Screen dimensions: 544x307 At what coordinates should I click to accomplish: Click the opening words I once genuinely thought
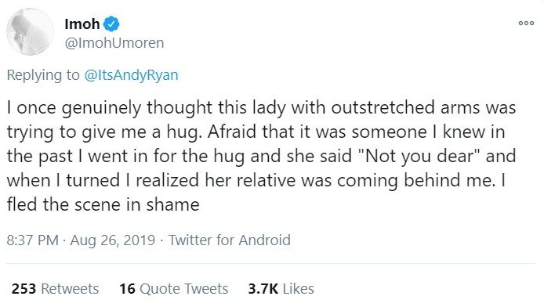109,107
